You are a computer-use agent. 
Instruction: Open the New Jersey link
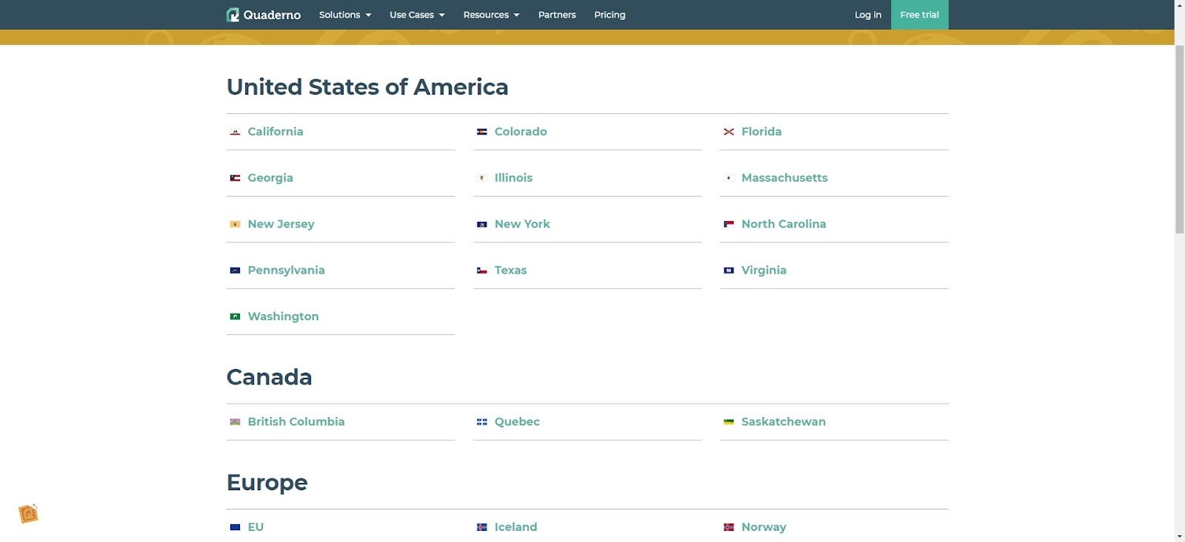click(x=281, y=224)
